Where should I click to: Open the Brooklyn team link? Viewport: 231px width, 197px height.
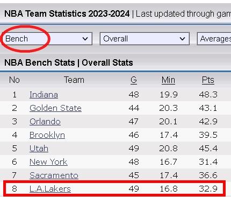coord(47,135)
